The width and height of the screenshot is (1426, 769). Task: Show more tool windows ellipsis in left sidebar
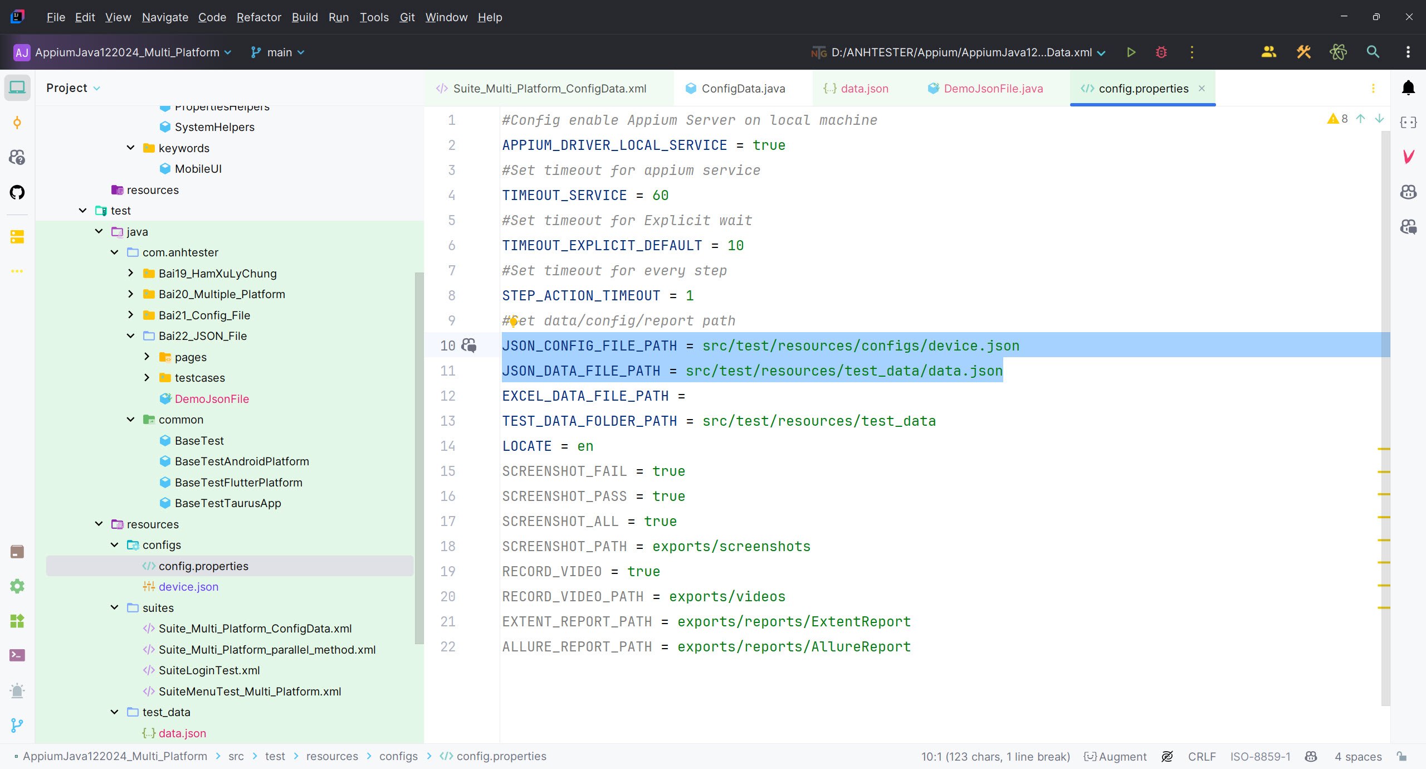pos(17,271)
